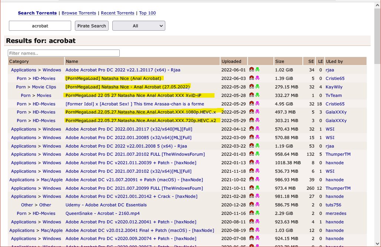The width and height of the screenshot is (381, 247).
Task: Open Applications category in the Acrobat 2022.001.20085 row
Action: [24, 138]
